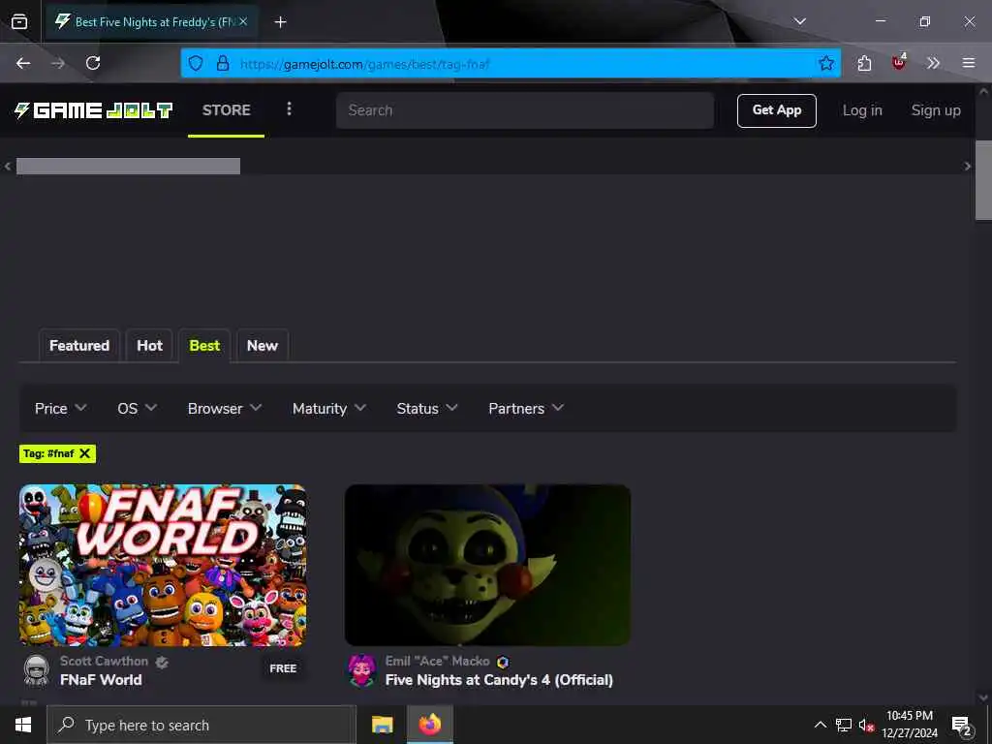The image size is (992, 744).
Task: Switch to the New tab
Action: tap(262, 346)
